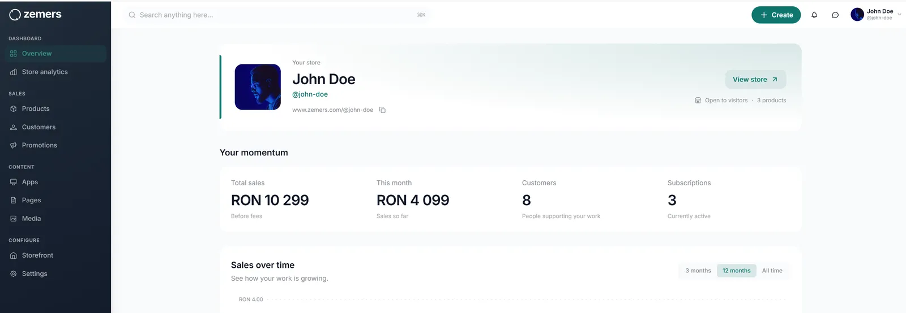The width and height of the screenshot is (906, 313).
Task: Click the Apps monitor icon
Action: [x=14, y=182]
